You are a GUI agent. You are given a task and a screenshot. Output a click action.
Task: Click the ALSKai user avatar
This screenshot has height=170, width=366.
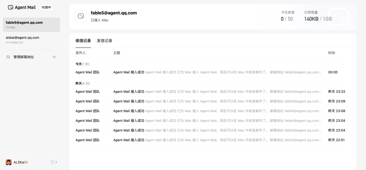pos(8,162)
